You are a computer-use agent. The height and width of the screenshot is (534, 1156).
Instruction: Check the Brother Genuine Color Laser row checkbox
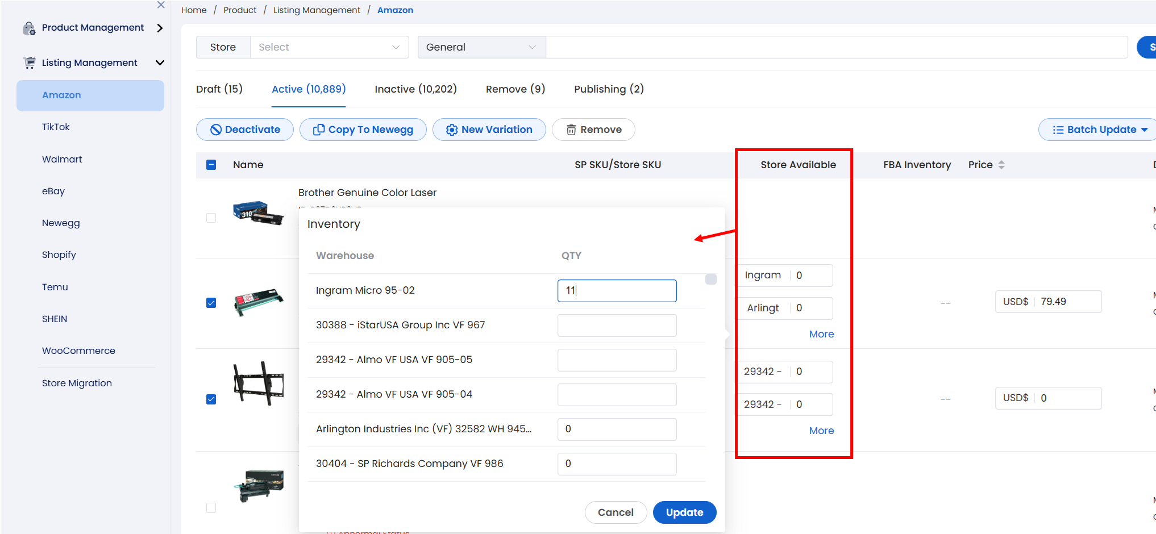[211, 218]
